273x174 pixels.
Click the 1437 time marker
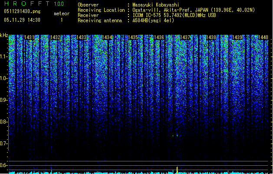pyautogui.click(x=185, y=37)
